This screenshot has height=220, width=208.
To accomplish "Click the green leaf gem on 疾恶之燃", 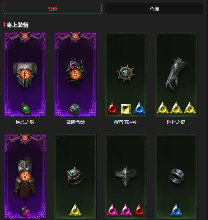I will click(x=25, y=109).
